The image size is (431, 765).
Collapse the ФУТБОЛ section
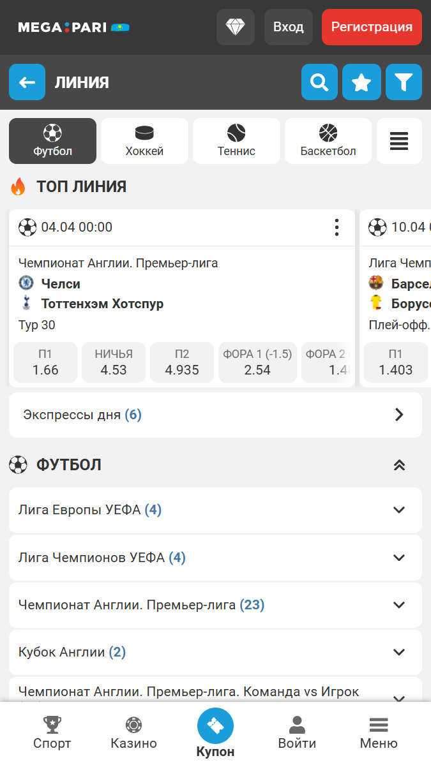pos(399,465)
